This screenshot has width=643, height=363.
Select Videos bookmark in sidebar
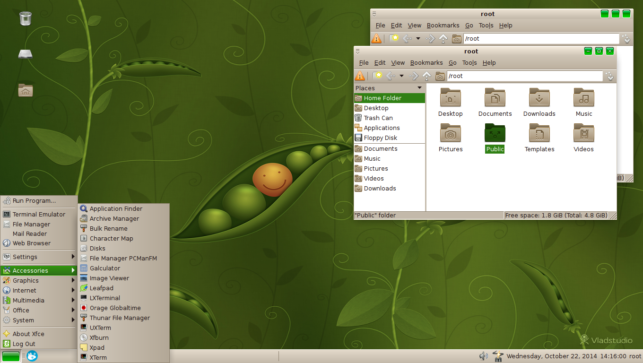(390, 178)
